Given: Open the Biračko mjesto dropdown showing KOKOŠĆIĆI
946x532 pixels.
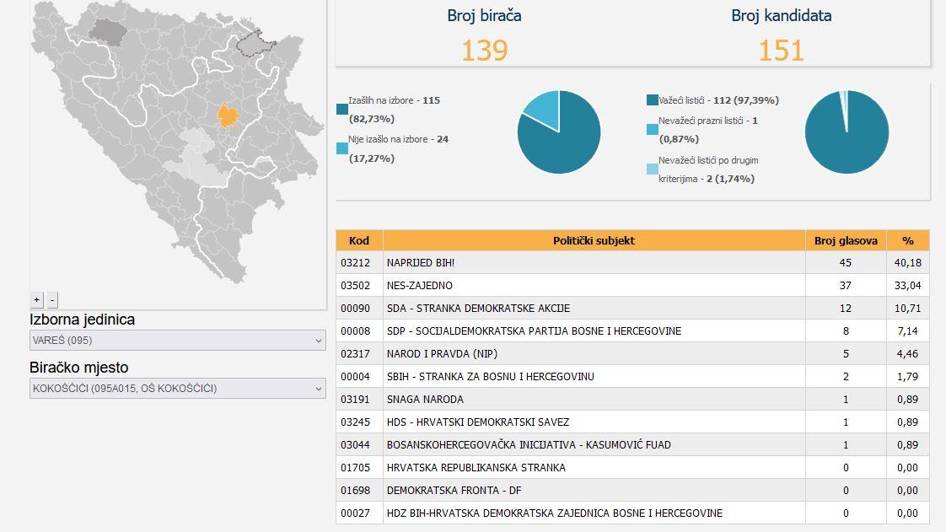Looking at the screenshot, I should 177,389.
